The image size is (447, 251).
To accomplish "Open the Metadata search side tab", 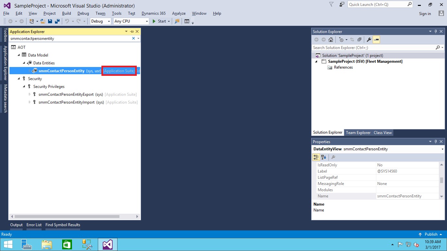I will click(5, 98).
